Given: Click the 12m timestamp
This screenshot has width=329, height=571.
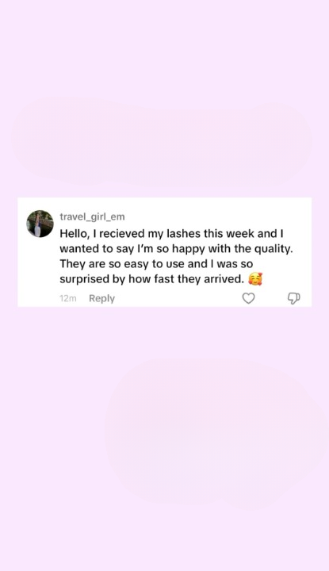Looking at the screenshot, I should pyautogui.click(x=67, y=299).
